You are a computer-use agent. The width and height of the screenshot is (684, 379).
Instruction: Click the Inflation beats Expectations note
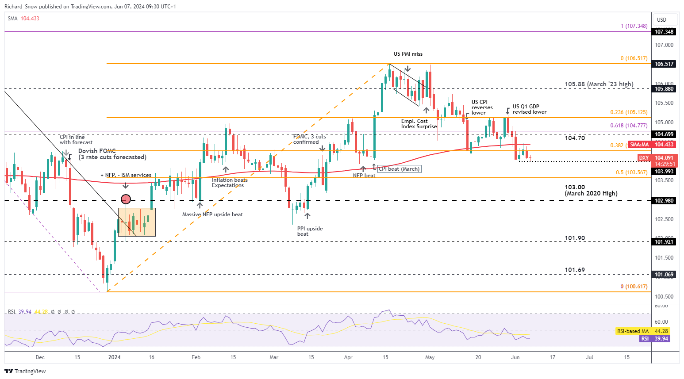point(230,183)
